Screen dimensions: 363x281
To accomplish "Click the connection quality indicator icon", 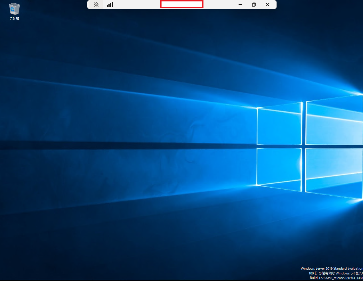I will click(110, 5).
